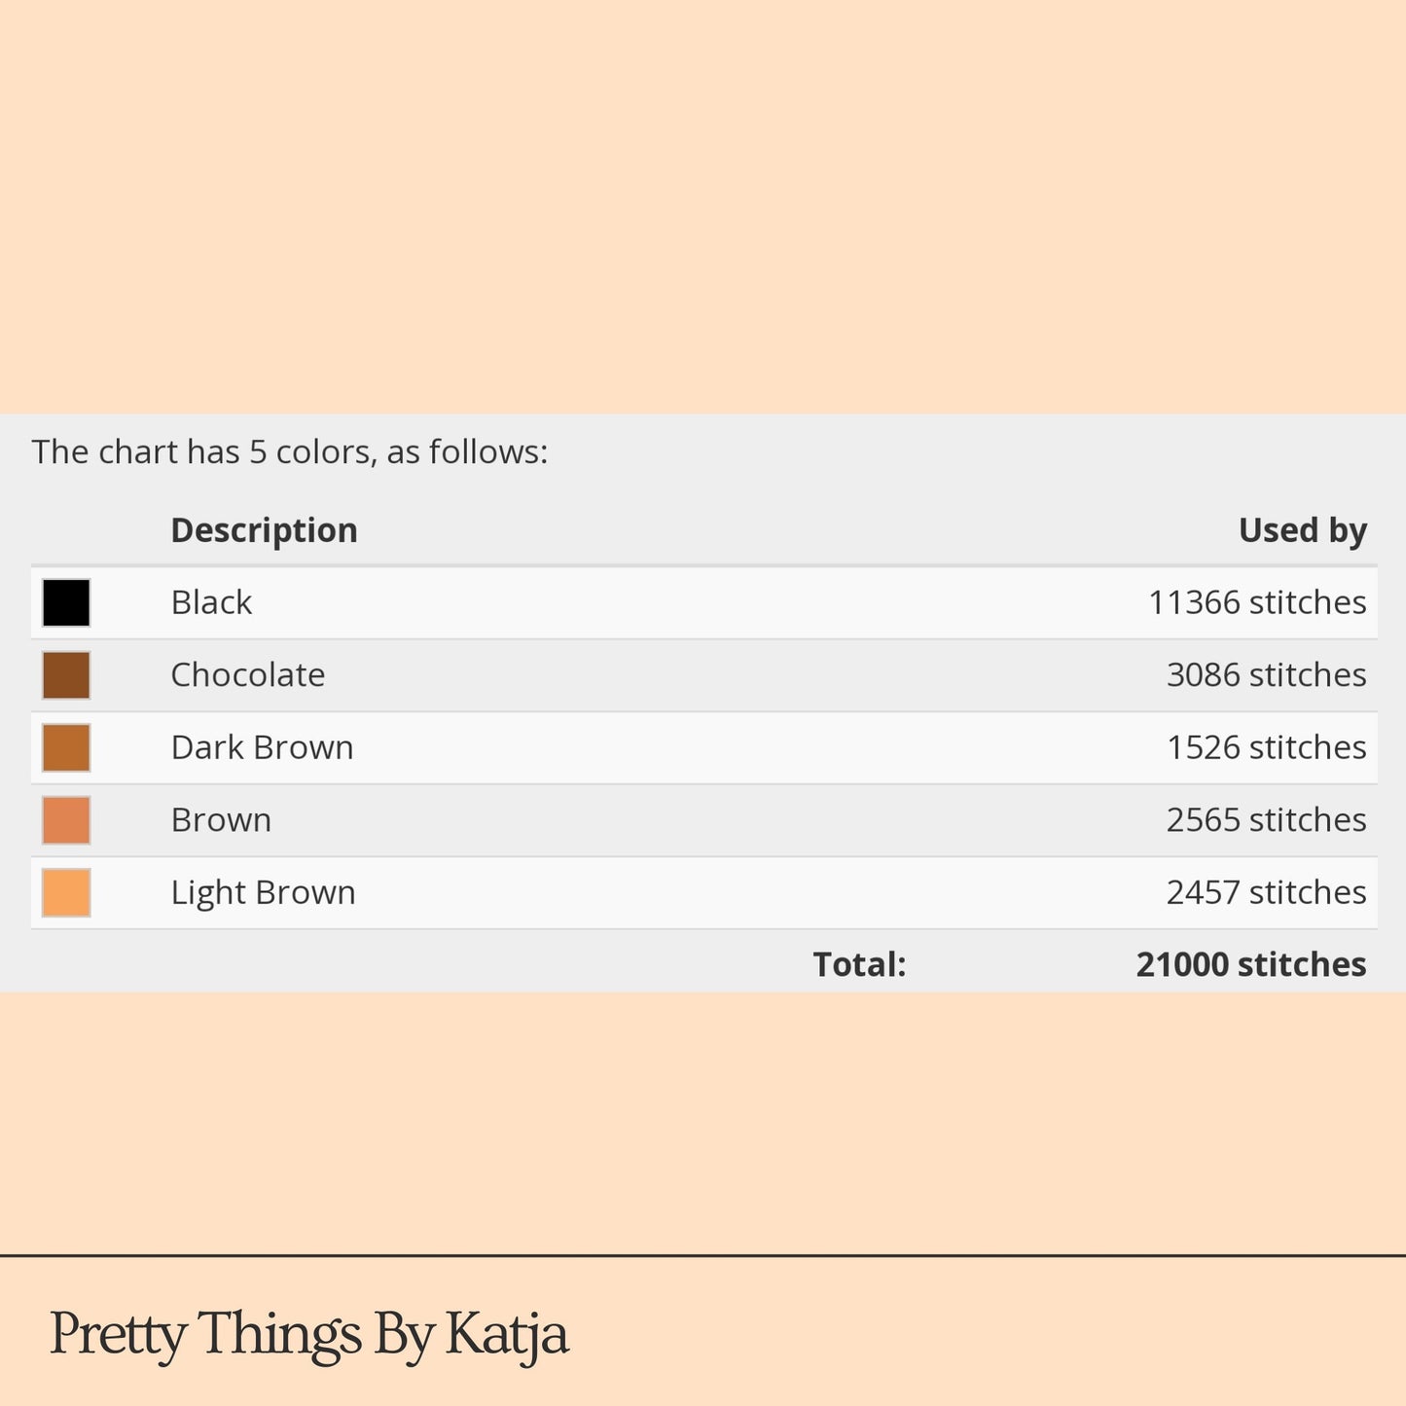Click the Dark Brown color swatch

[66, 747]
